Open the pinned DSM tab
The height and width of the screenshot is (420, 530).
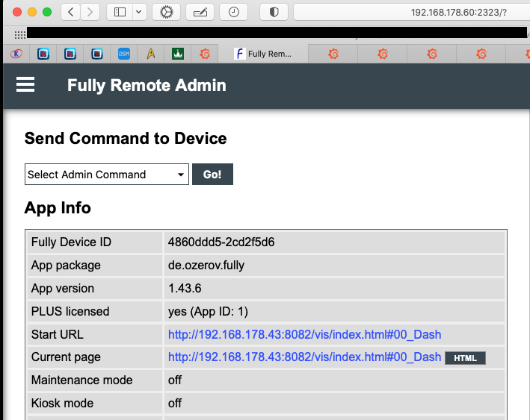(124, 54)
